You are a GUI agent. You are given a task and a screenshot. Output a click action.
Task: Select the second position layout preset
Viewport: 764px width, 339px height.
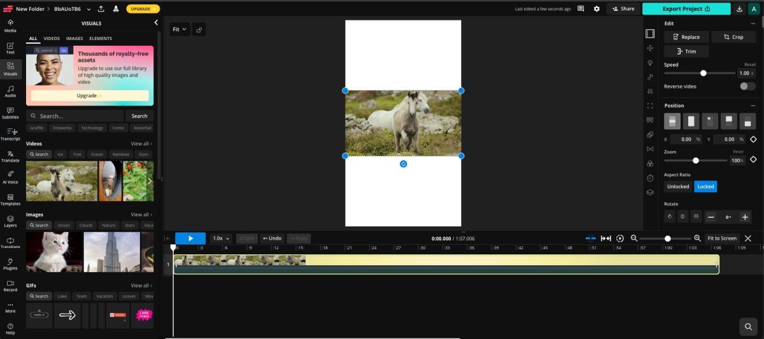(691, 121)
